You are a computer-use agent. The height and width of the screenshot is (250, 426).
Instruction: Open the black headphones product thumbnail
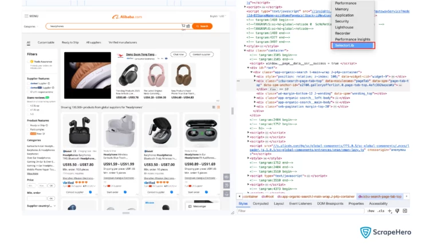(x=128, y=75)
